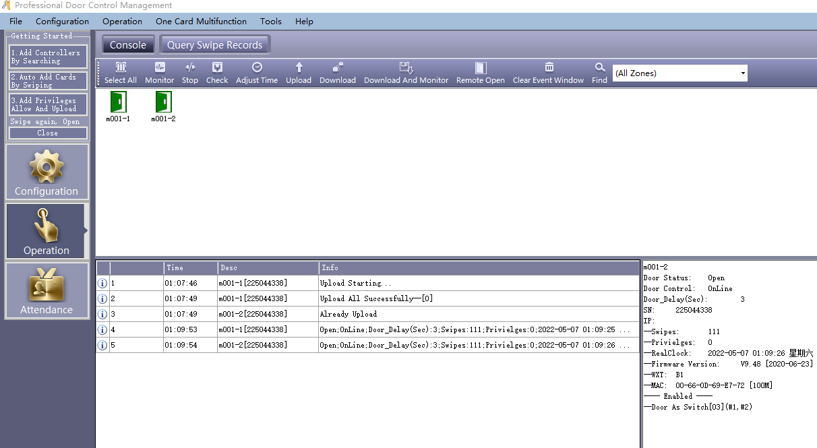Run Check on selected doors

[x=217, y=73]
